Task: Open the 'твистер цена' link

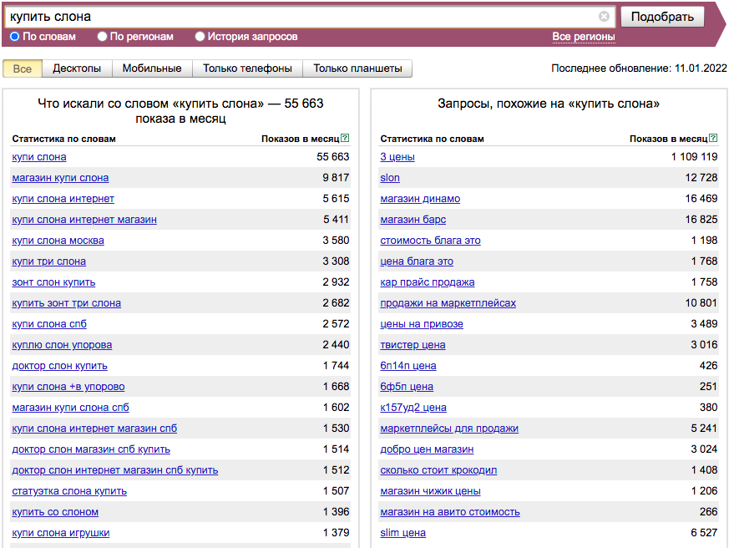Action: 413,345
